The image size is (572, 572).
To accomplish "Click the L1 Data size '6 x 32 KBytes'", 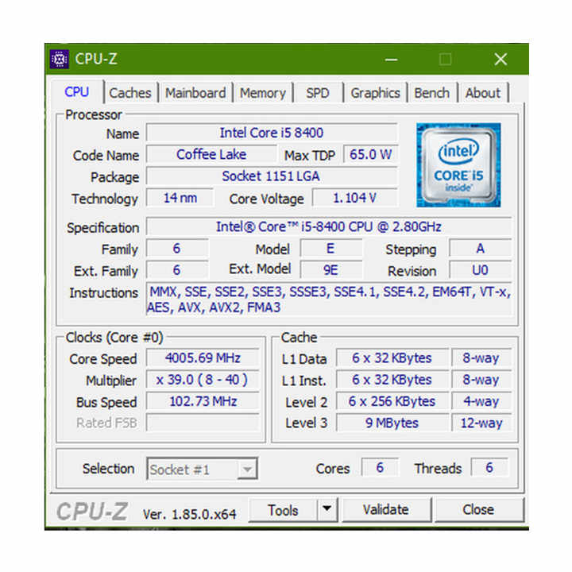I will click(x=392, y=357).
